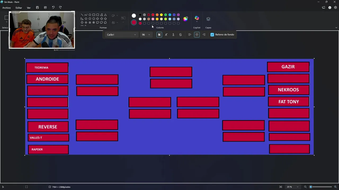This screenshot has height=190, width=339.
Task: Select the Triangle shape
Action: pos(105,15)
